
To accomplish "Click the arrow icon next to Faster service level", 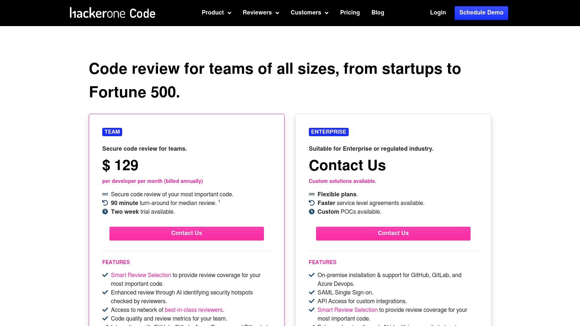I will click(312, 203).
